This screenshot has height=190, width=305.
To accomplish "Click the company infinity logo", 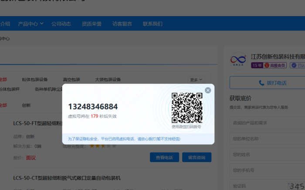I will (238, 60).
